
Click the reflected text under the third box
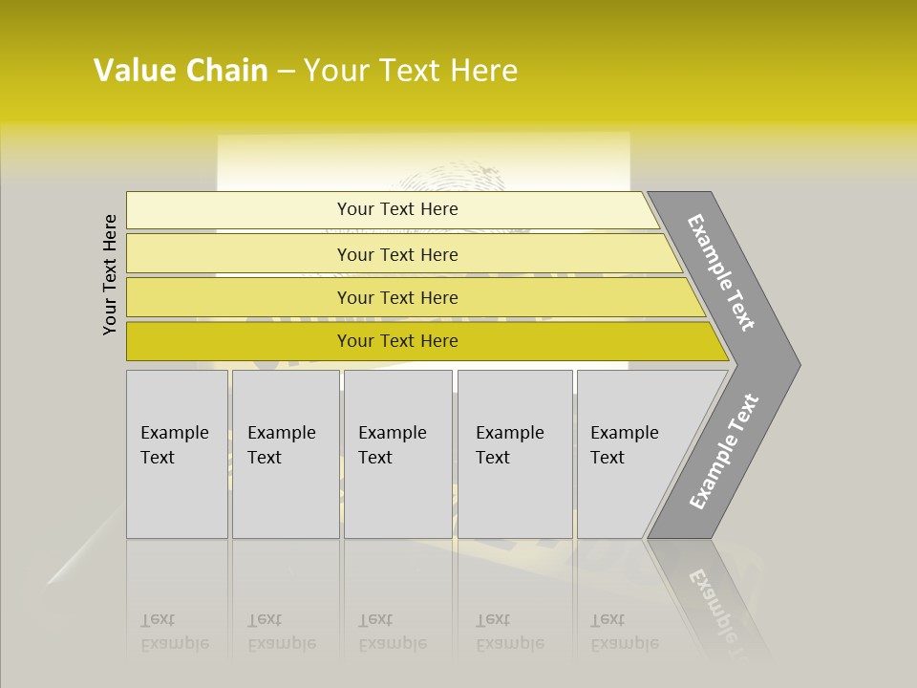coord(392,632)
